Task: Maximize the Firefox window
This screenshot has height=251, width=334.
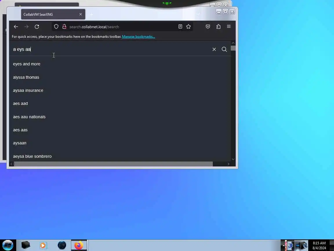Action: [225, 12]
